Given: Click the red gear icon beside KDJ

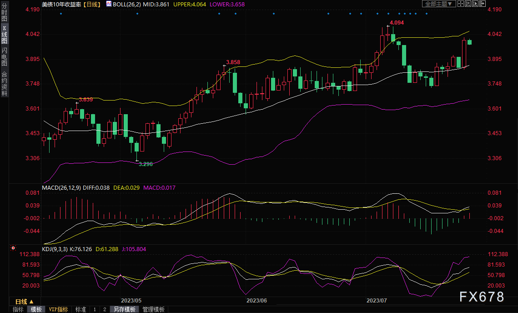Looking at the screenshot, I should [13, 248].
